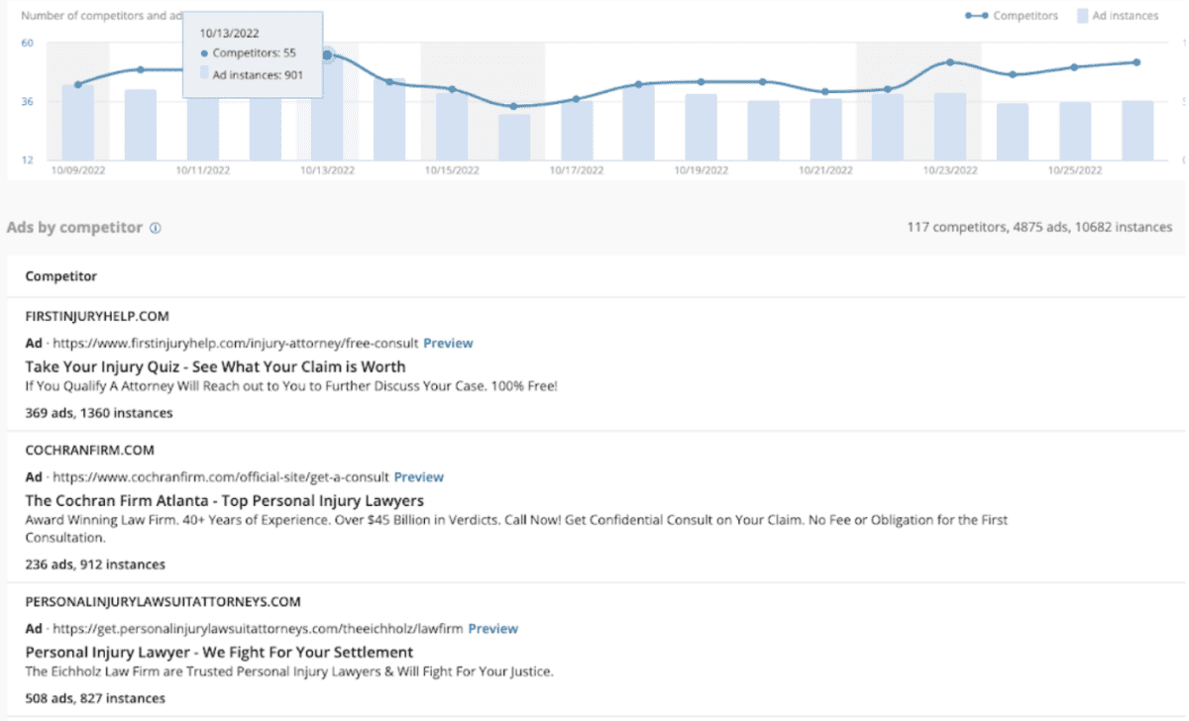Viewport: 1189px width, 721px height.
Task: Open Preview for the cochranfirm.com ad
Action: 418,476
